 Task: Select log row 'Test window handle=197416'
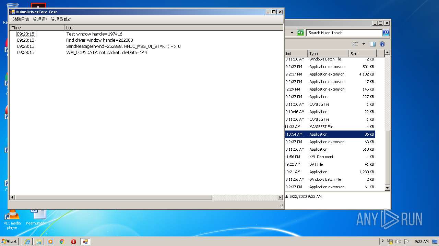[x=94, y=34]
